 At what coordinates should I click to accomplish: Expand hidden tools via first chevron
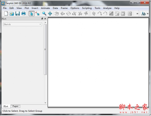coord(137,14)
